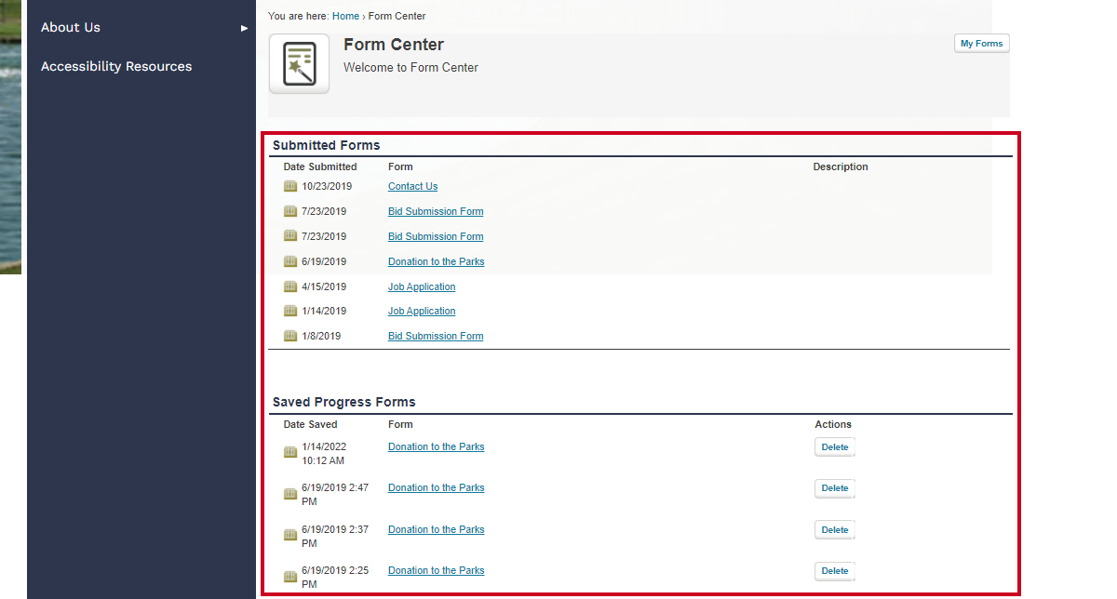Click the 10/23/2019 date text
1117x599 pixels.
(x=327, y=186)
